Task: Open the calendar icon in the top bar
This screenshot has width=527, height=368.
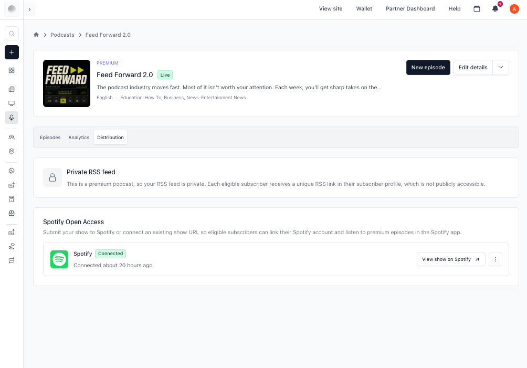Action: (x=477, y=9)
